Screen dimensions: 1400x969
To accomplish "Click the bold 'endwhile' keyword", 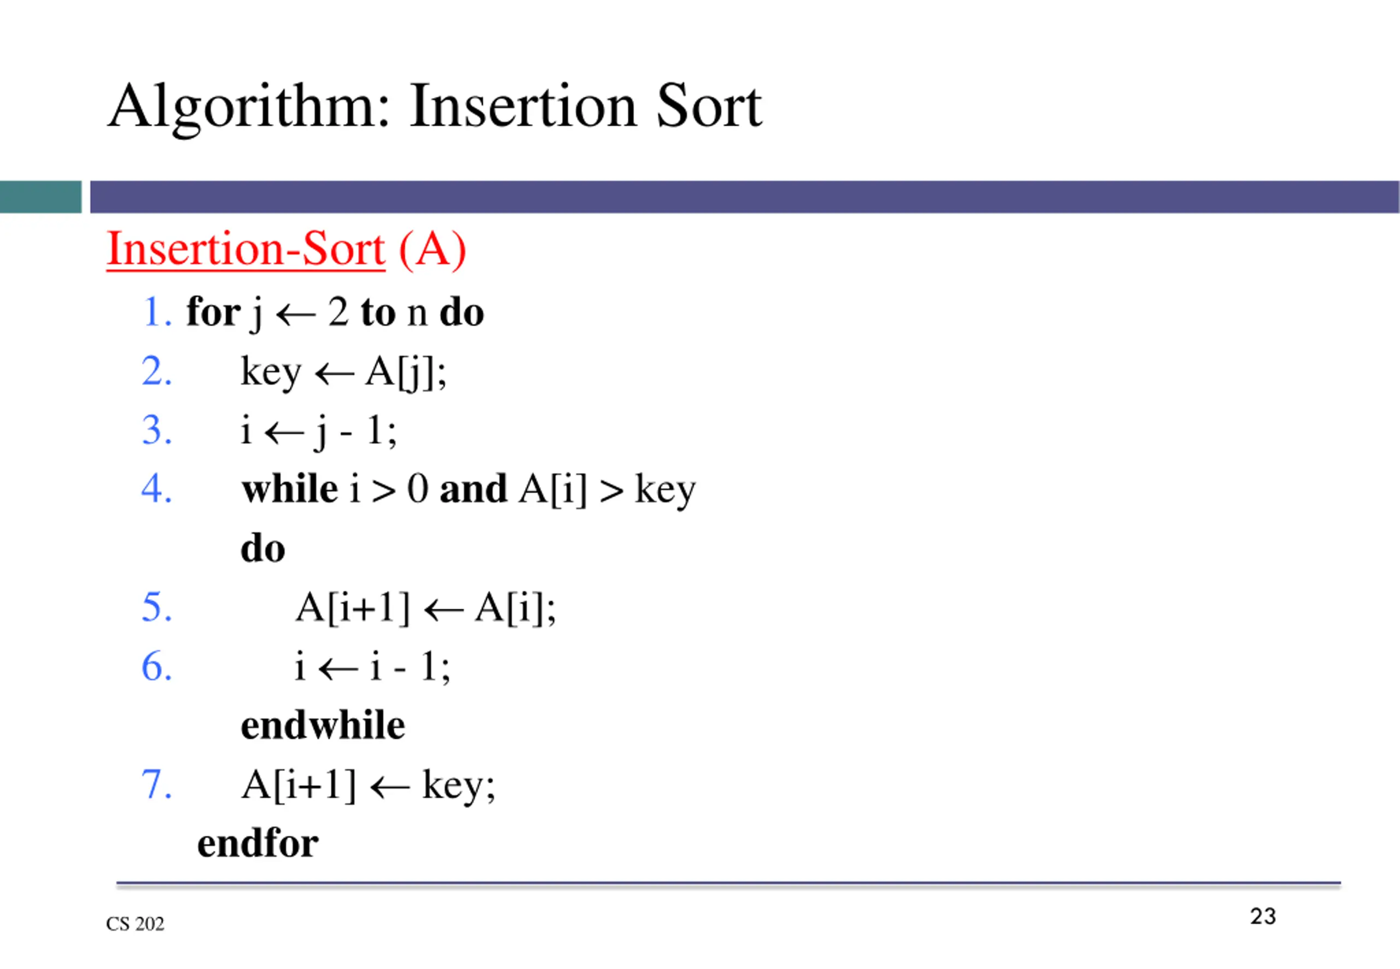I will click(x=322, y=726).
